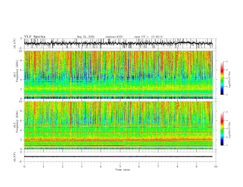The image size is (243, 187).
Task: Click the red line near 0.8 kHz in ch.2
Action: click(74, 145)
